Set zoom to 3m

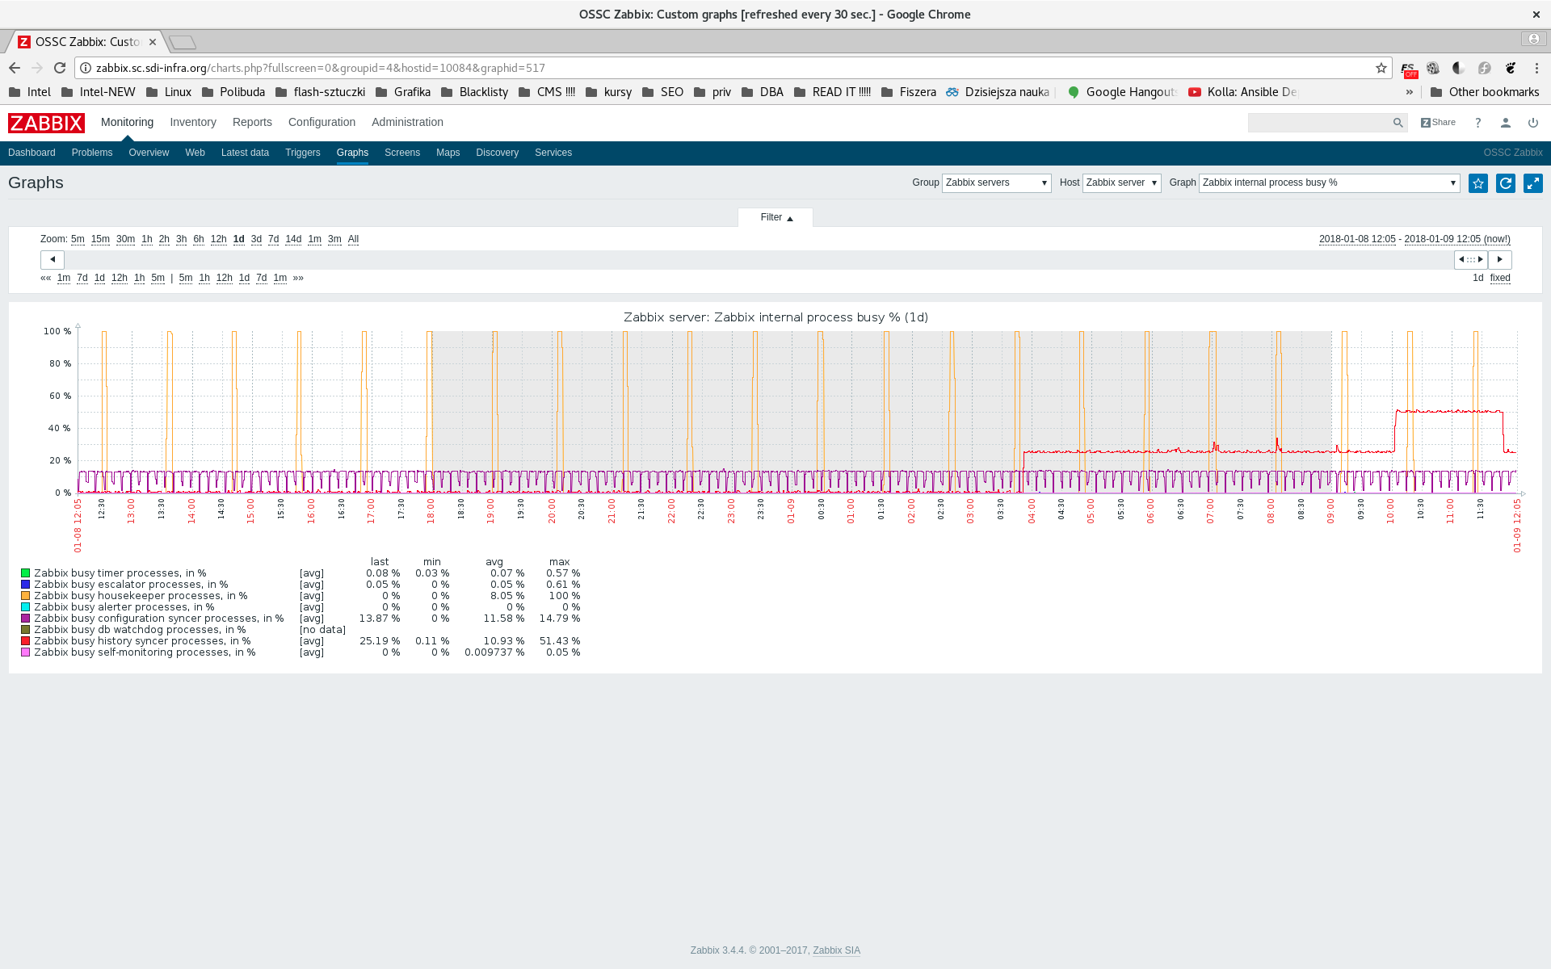tap(334, 239)
